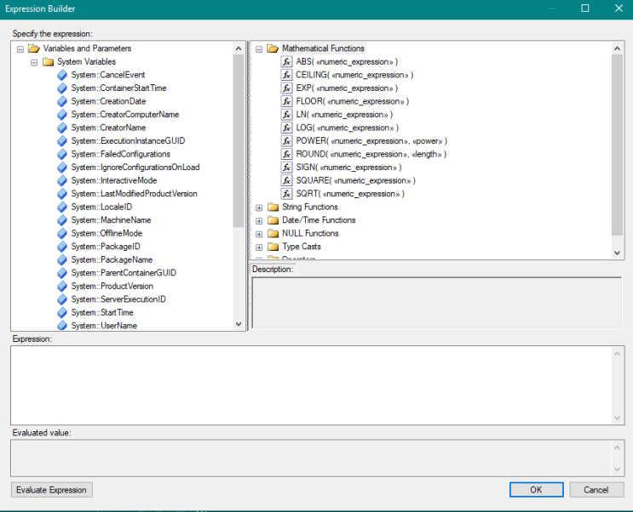Expand the String Functions node

tap(259, 208)
